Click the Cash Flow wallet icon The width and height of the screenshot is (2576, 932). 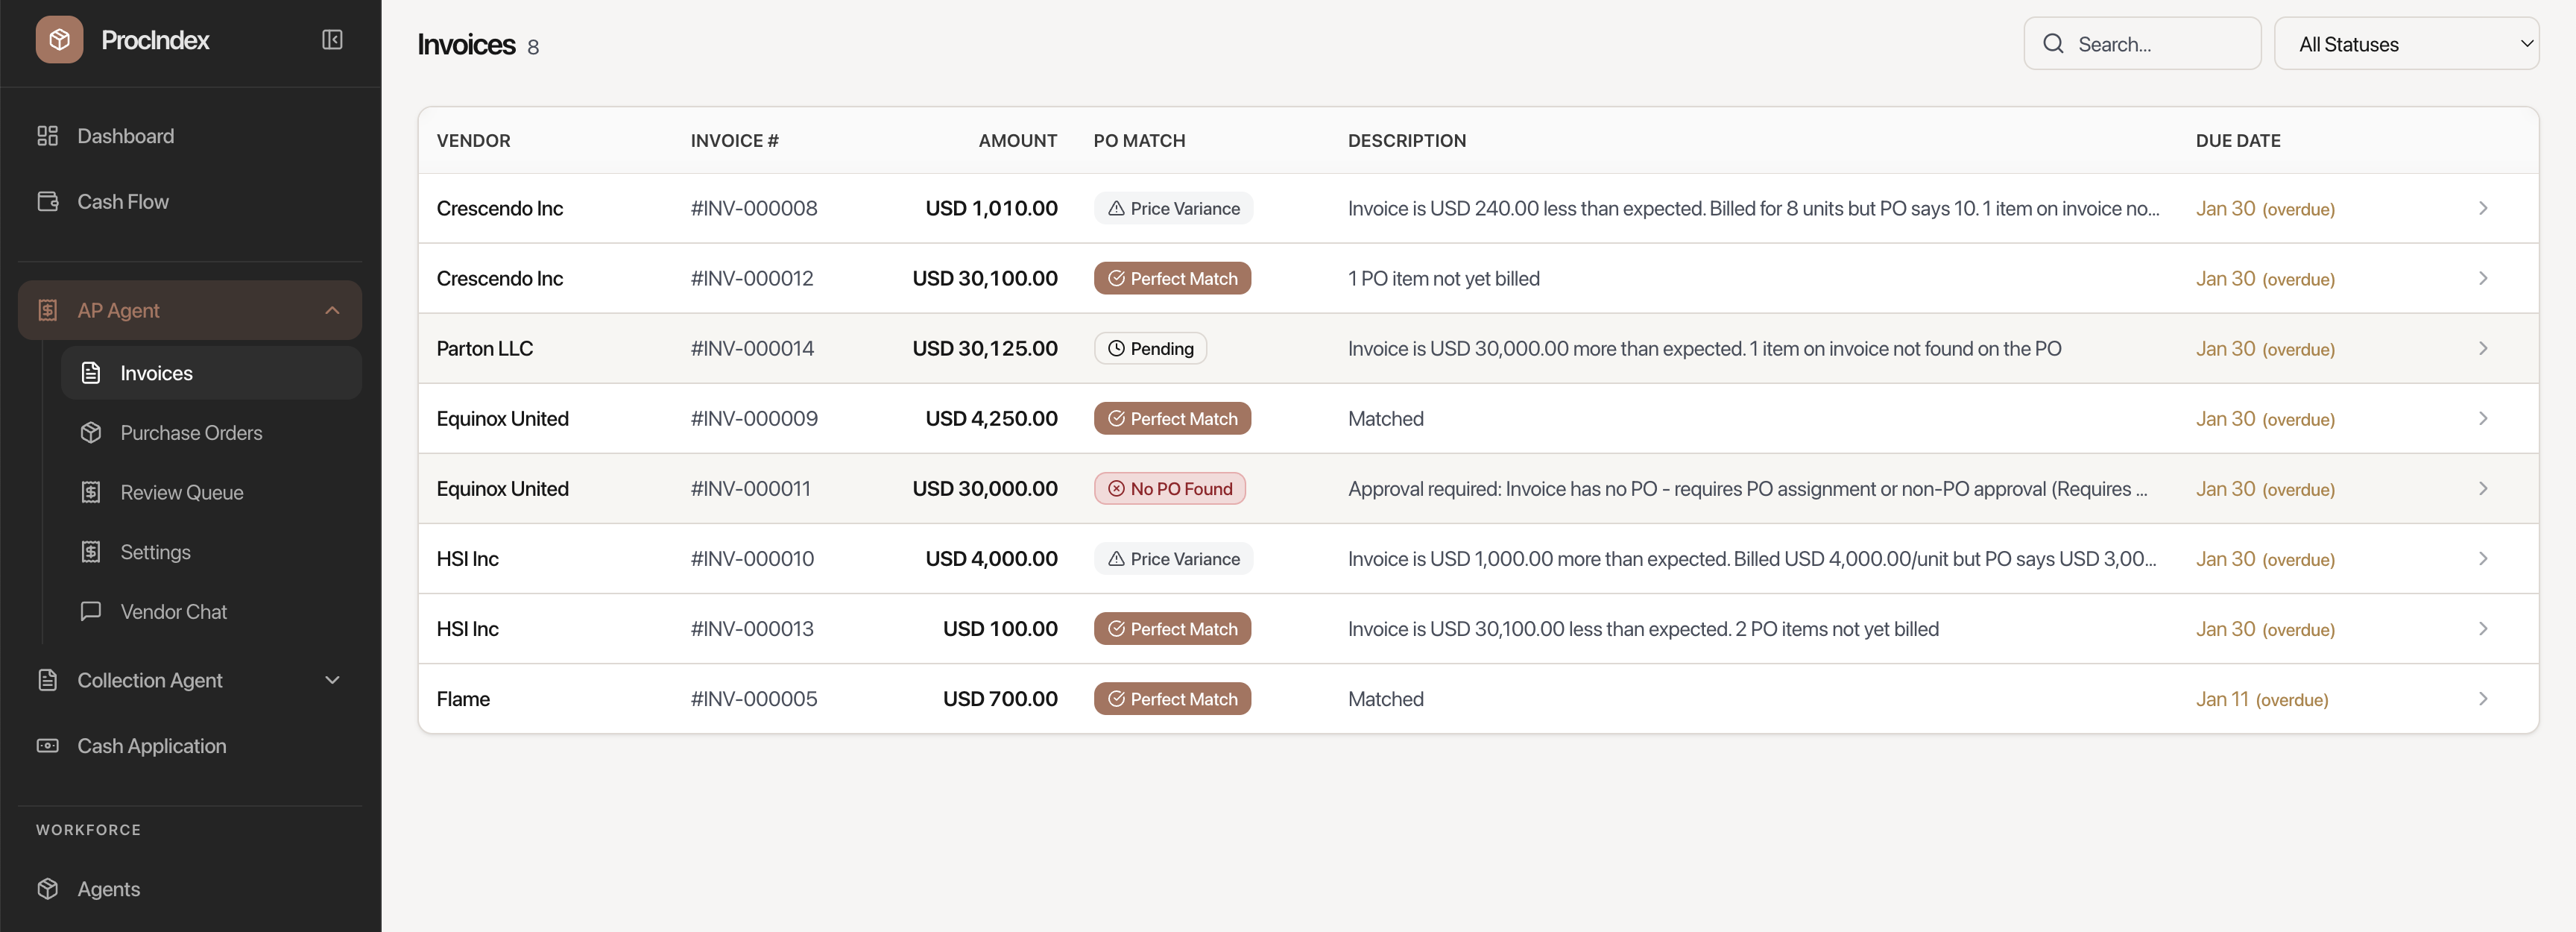pyautogui.click(x=47, y=202)
